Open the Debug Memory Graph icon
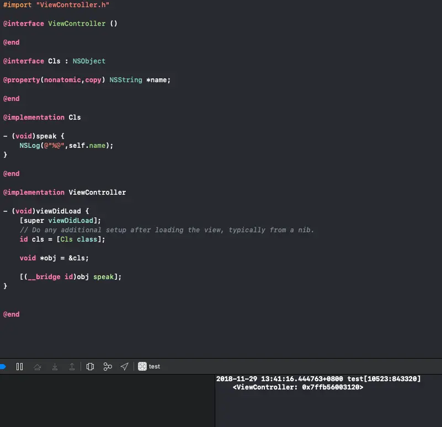The width and height of the screenshot is (442, 427). 108,366
